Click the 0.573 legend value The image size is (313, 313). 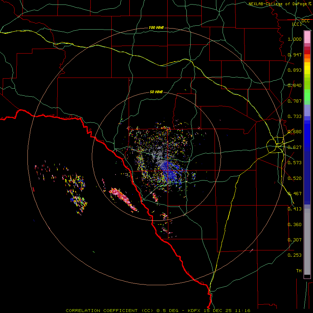point(295,163)
